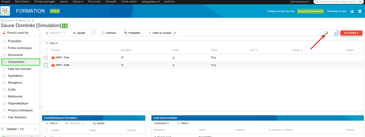This screenshot has height=137, width=365.
Task: Open Outils admin menu item
Action: point(129,2)
